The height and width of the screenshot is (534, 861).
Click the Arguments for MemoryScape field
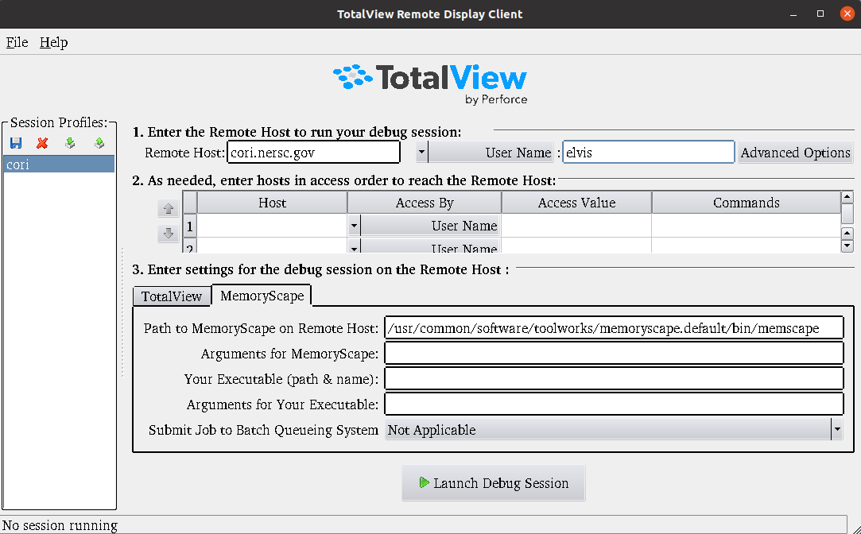click(x=613, y=353)
